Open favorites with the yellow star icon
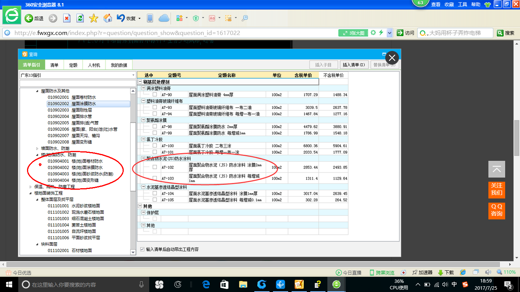The height and width of the screenshot is (292, 520). [x=94, y=18]
